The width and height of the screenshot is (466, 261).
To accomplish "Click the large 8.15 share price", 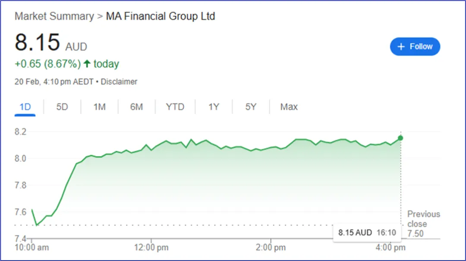I will (x=37, y=43).
